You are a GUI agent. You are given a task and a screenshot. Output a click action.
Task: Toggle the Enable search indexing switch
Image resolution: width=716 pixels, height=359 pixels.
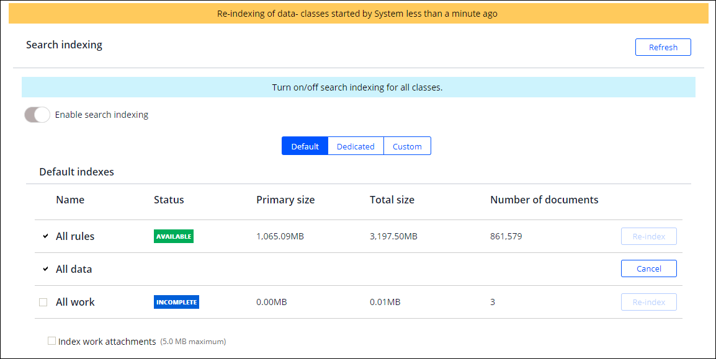point(37,115)
